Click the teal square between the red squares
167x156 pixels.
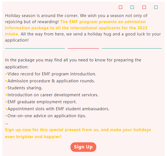[132, 7]
